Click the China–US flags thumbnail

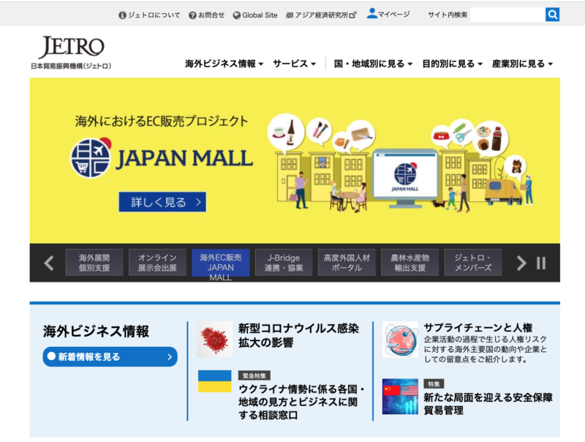pyautogui.click(x=400, y=397)
